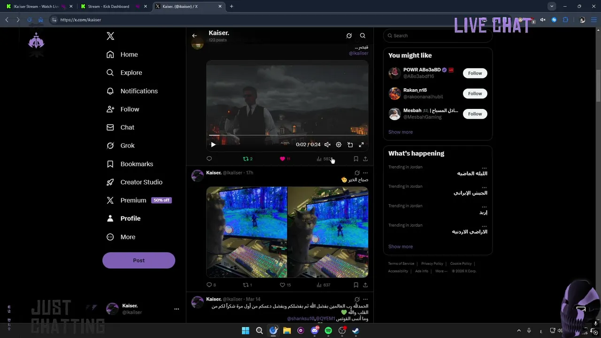
Task: Open Spotify from the taskbar
Action: pos(328,330)
